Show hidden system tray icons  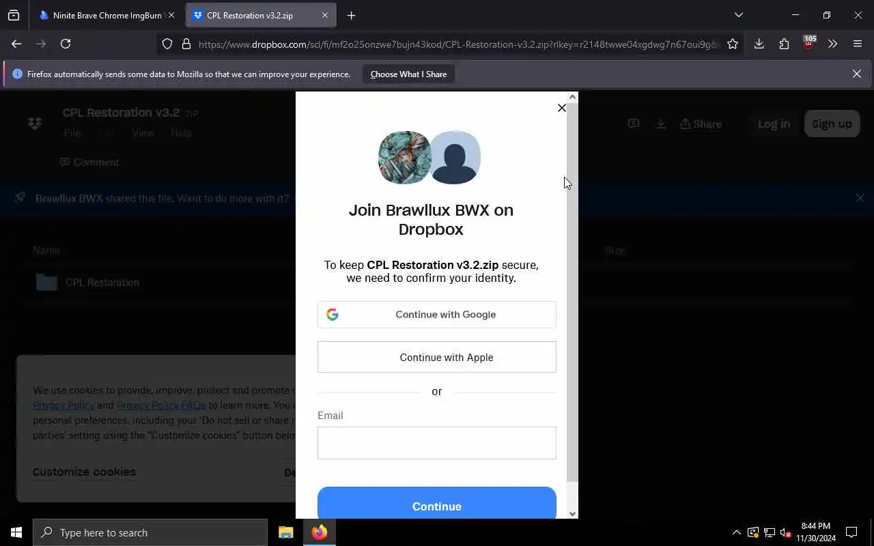click(736, 532)
